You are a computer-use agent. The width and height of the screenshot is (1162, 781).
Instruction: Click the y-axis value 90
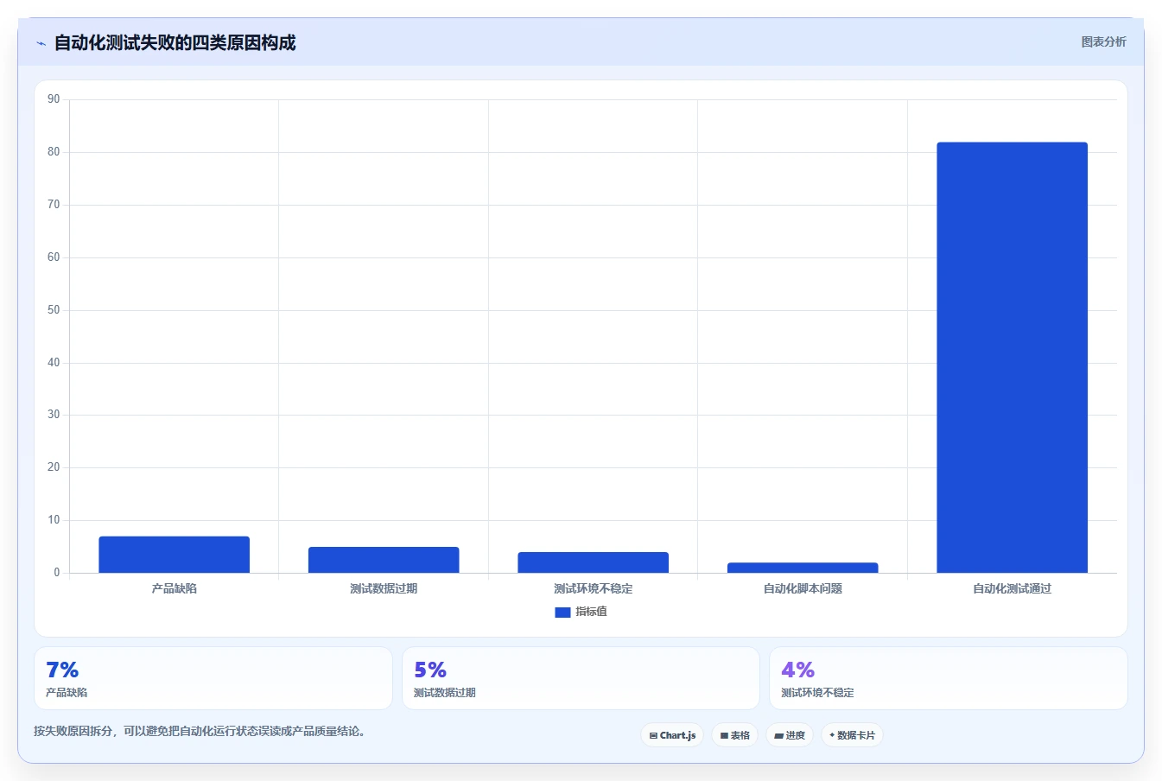point(54,99)
